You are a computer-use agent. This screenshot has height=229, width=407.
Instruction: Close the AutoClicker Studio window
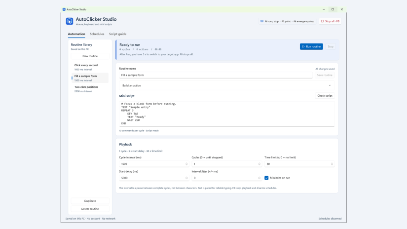pyautogui.click(x=342, y=9)
